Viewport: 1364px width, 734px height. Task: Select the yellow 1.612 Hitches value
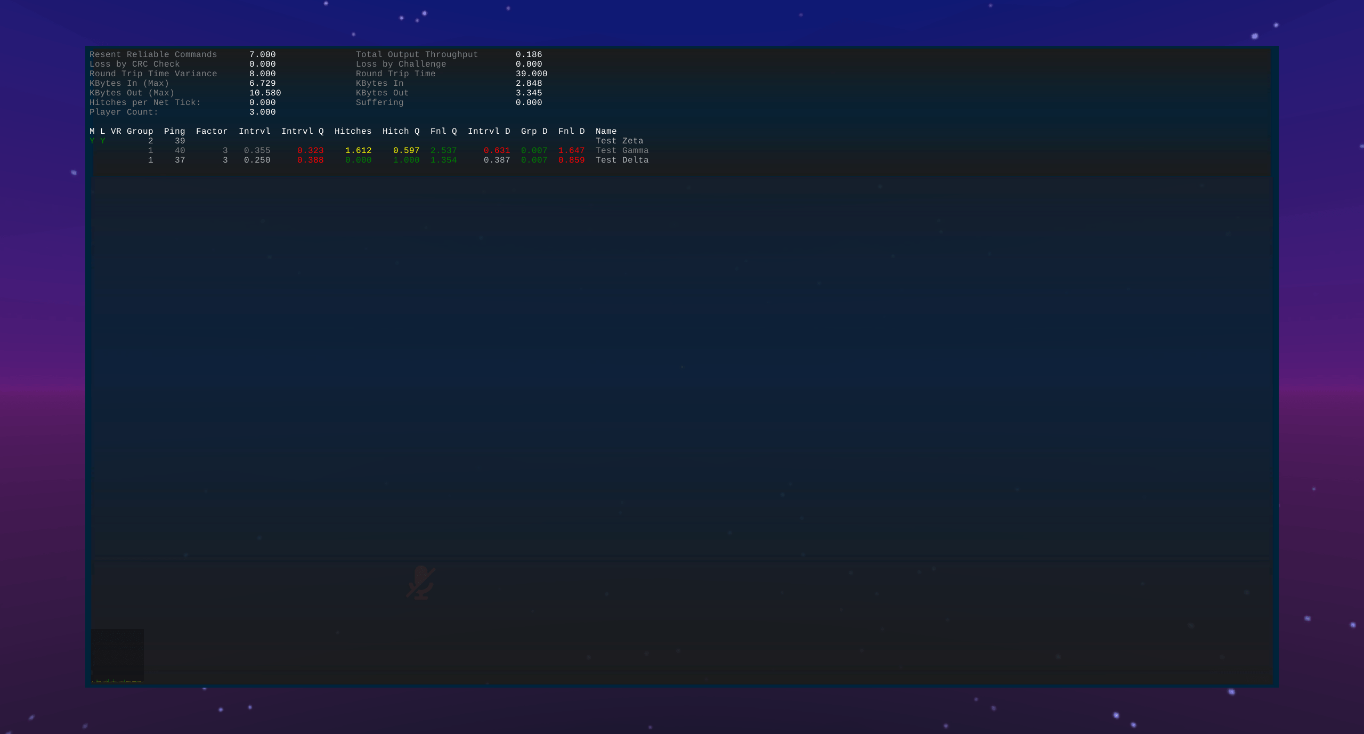[359, 150]
